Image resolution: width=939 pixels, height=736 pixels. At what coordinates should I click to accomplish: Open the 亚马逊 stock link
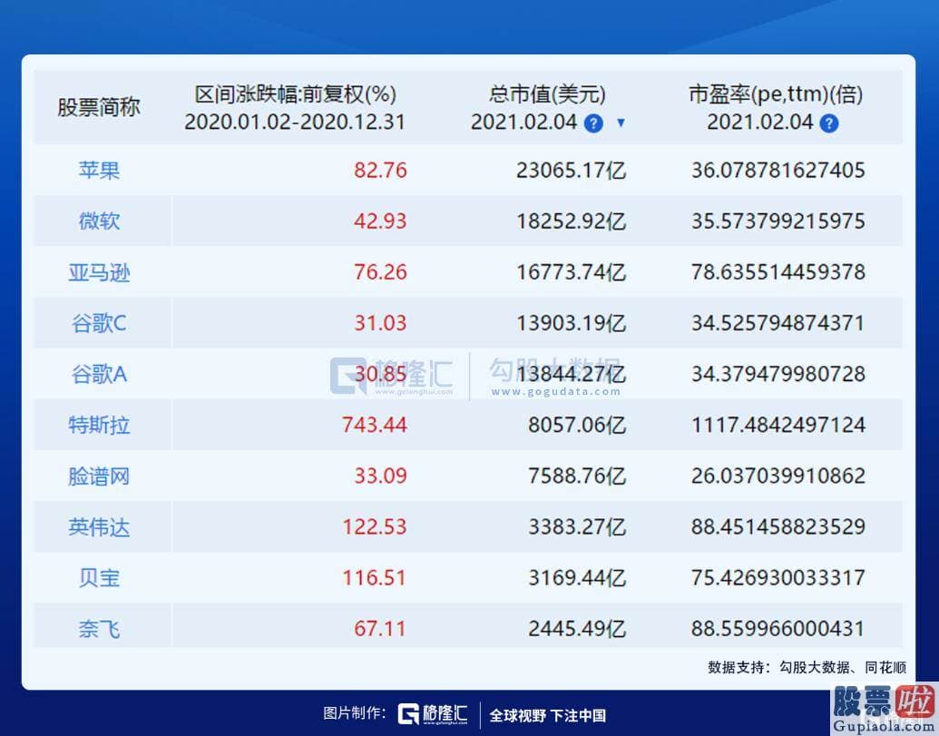(x=99, y=272)
